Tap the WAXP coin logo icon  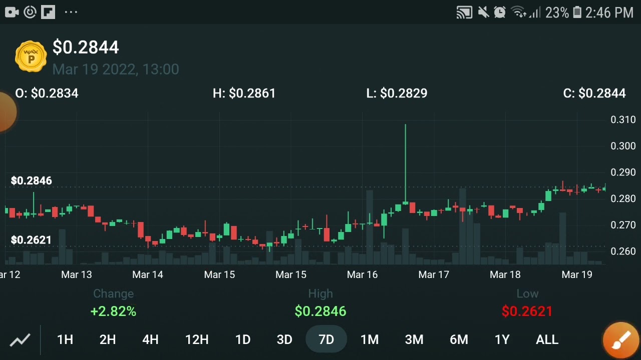pyautogui.click(x=31, y=56)
